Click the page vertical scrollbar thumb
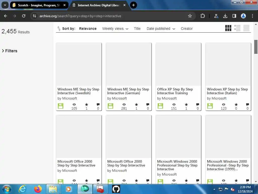 [256, 47]
